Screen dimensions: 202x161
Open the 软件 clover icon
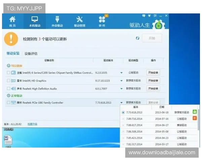tap(102, 19)
